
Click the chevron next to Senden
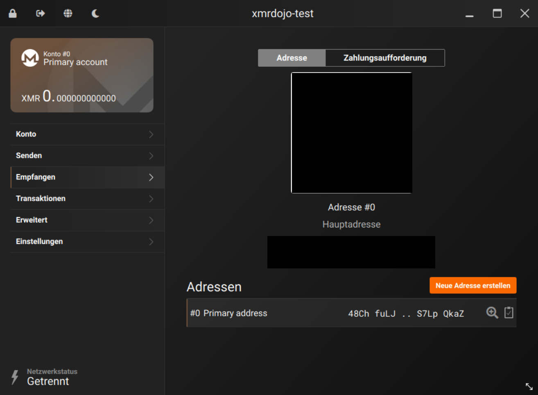[x=151, y=156]
